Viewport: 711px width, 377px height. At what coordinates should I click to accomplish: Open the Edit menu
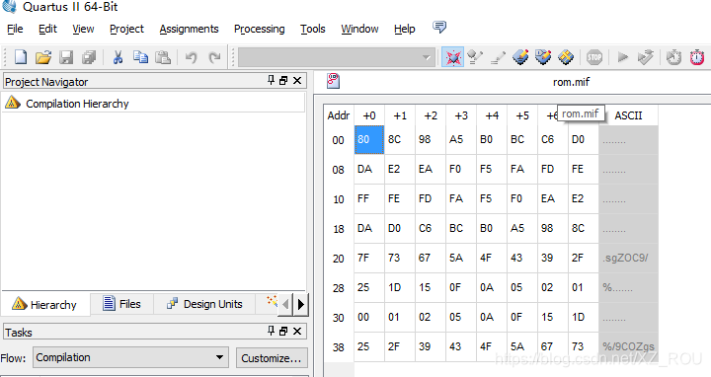[x=47, y=29]
